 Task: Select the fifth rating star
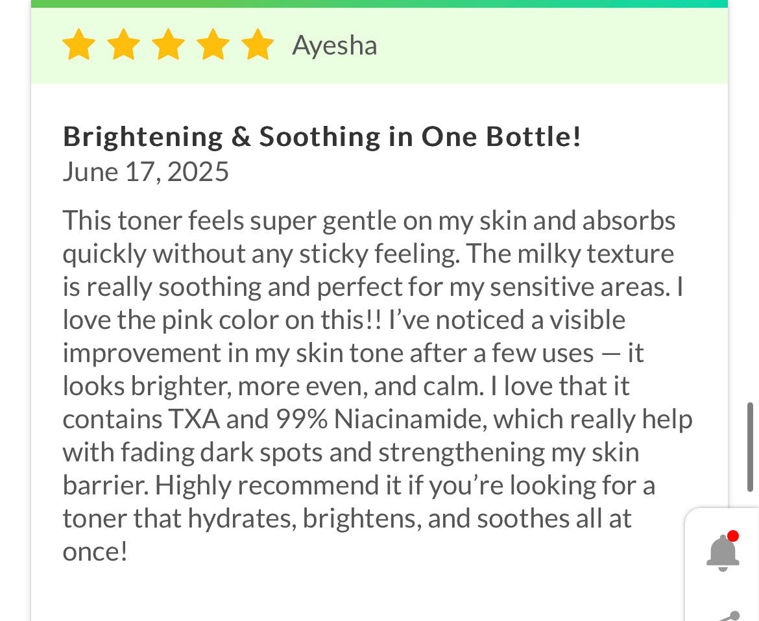[258, 45]
